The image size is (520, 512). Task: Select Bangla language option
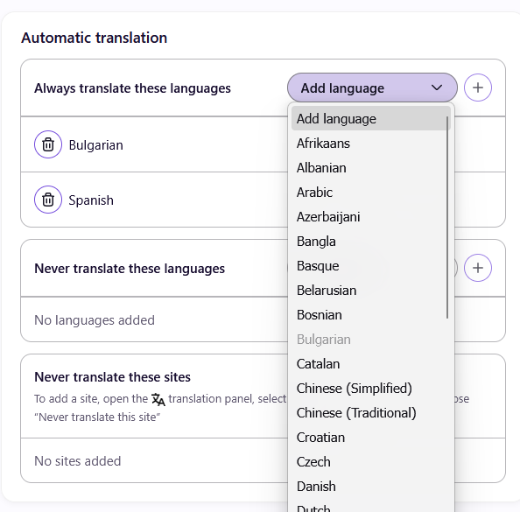[x=371, y=242]
